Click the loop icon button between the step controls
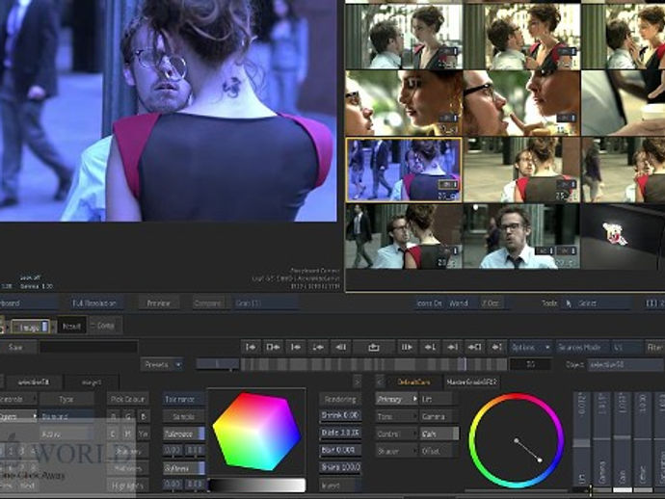The image size is (665, 499). pyautogui.click(x=374, y=347)
